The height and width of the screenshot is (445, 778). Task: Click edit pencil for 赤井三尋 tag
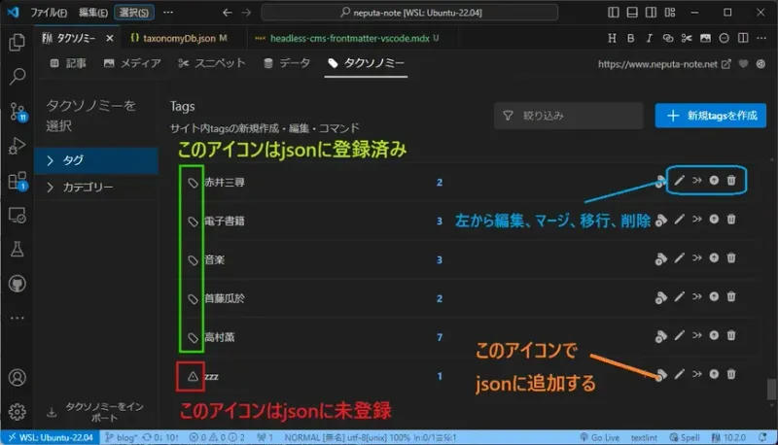tap(679, 181)
